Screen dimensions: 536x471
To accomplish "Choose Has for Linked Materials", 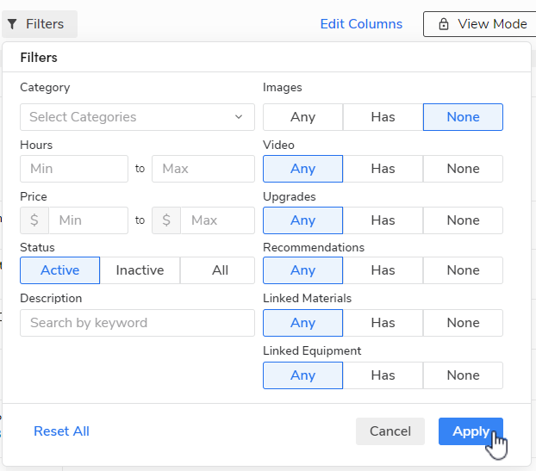I will point(383,323).
